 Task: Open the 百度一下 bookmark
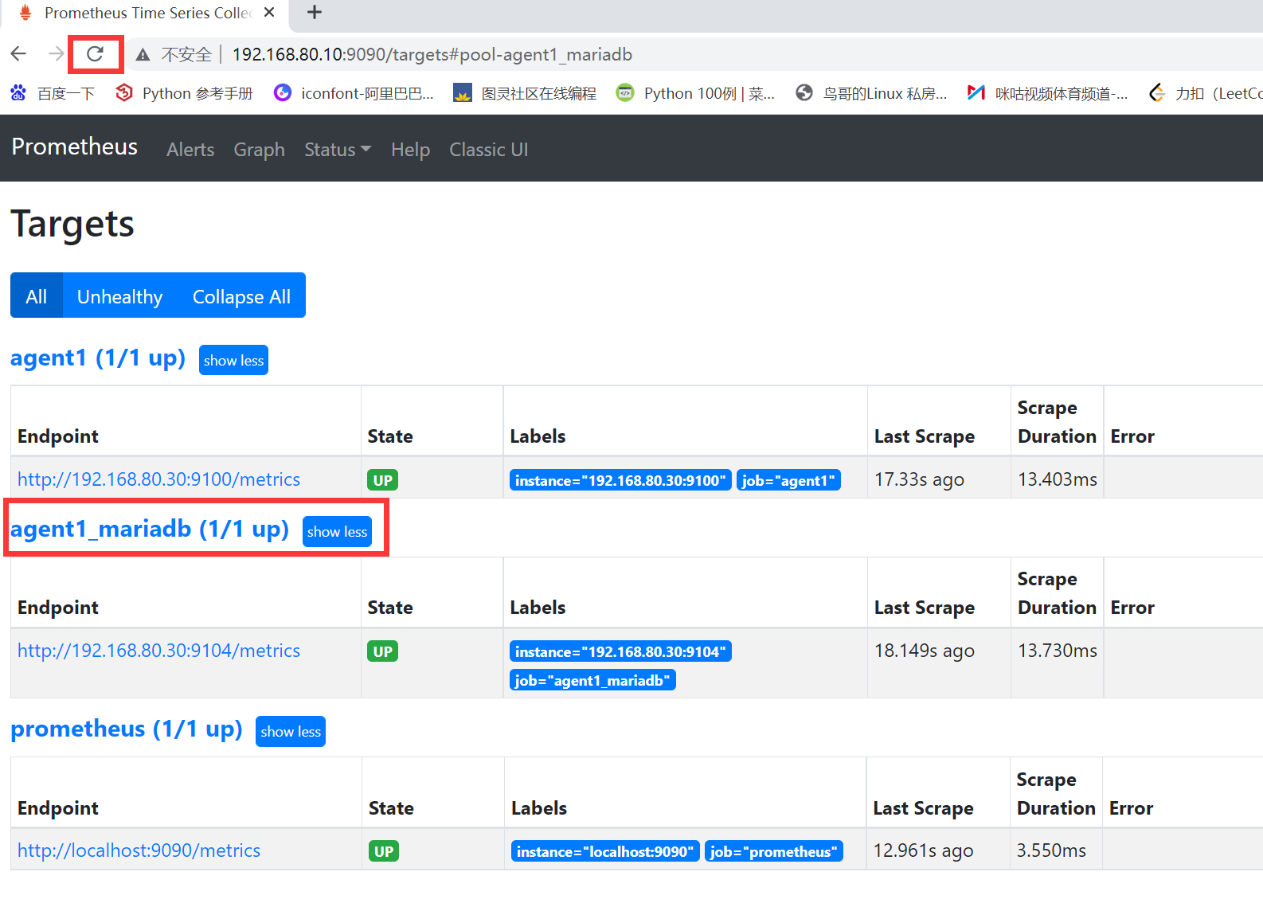53,93
